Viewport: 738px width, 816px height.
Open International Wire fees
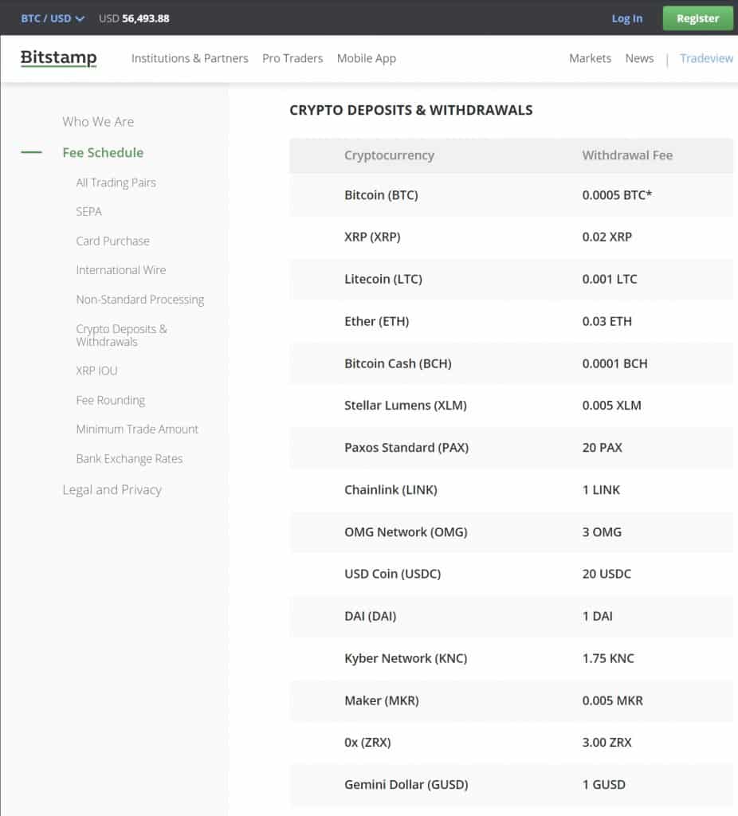(121, 270)
